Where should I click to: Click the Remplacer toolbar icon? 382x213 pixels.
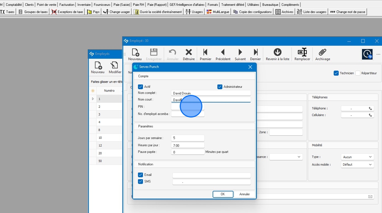[302, 54]
